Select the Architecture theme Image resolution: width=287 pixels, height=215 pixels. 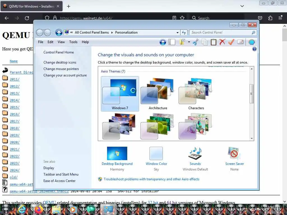click(x=158, y=94)
